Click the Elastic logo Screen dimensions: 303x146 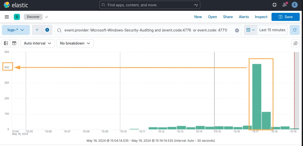(x=7, y=5)
